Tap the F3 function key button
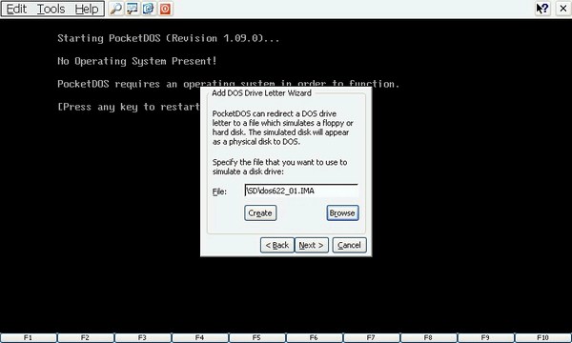This screenshot has height=343, width=572. tap(143, 337)
